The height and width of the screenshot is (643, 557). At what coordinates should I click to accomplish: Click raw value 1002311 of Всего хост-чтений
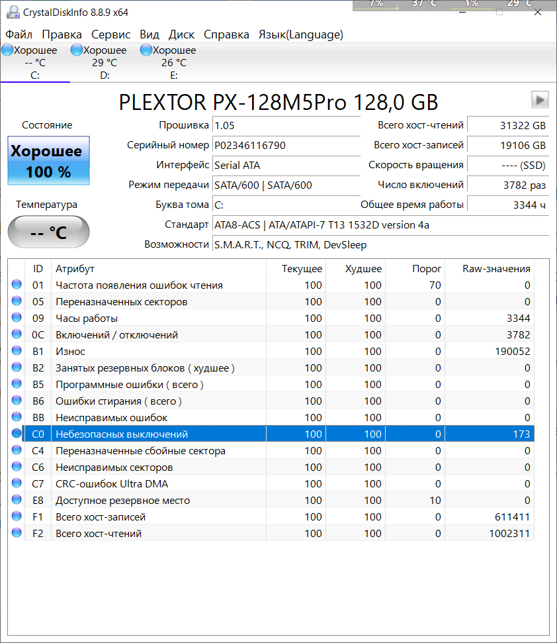click(x=509, y=534)
